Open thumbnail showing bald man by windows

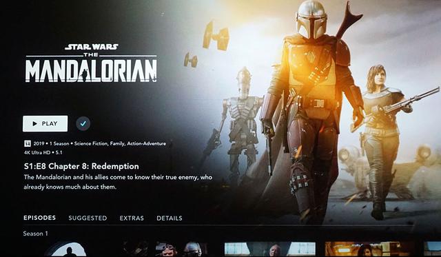pos(270,249)
